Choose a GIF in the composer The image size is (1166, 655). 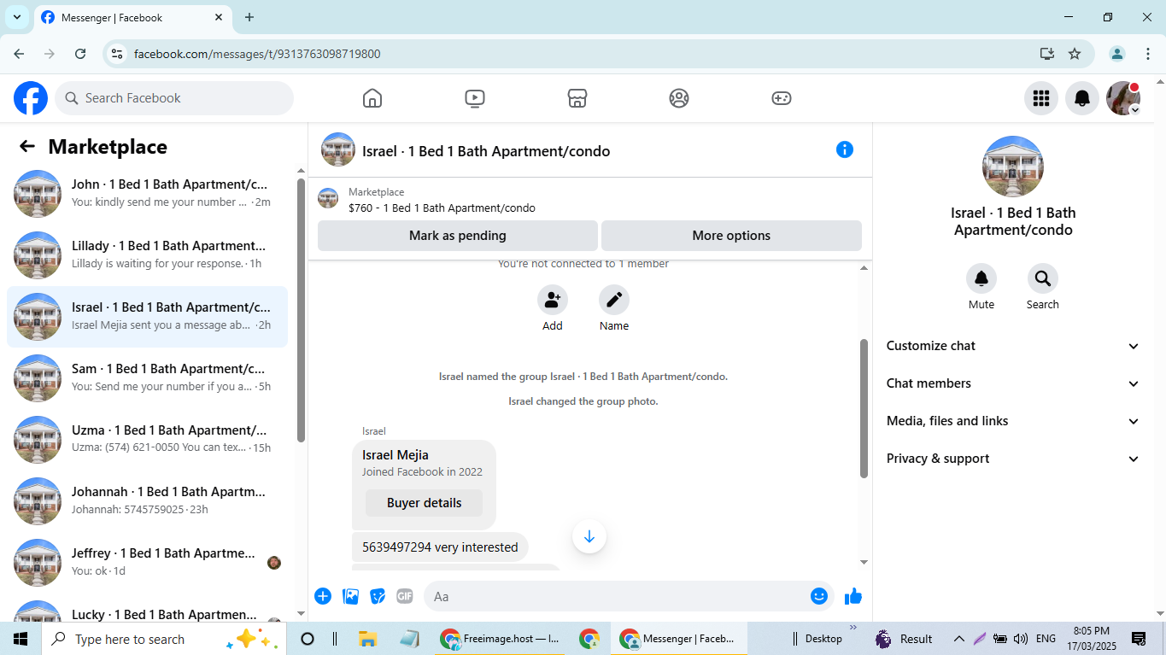tap(405, 596)
